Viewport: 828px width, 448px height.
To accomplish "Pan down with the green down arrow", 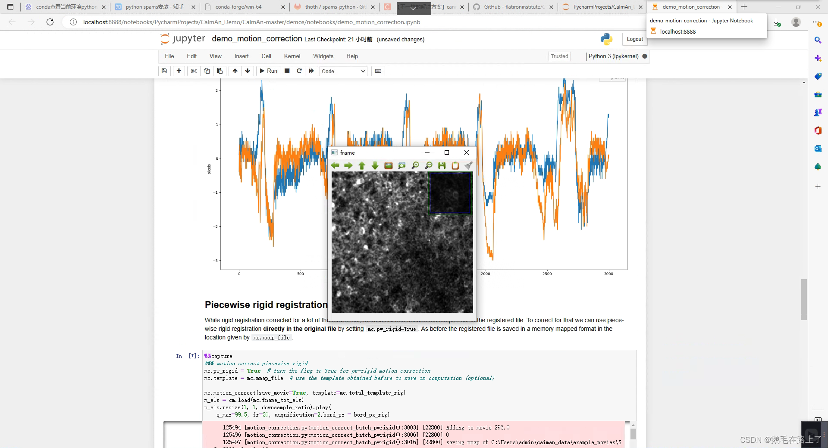I will [x=375, y=165].
